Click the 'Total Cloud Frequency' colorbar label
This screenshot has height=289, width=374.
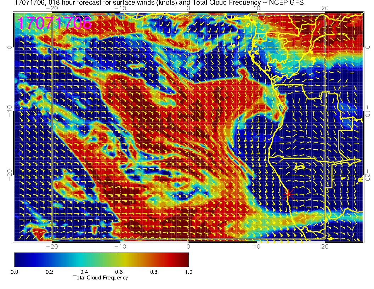(101, 278)
